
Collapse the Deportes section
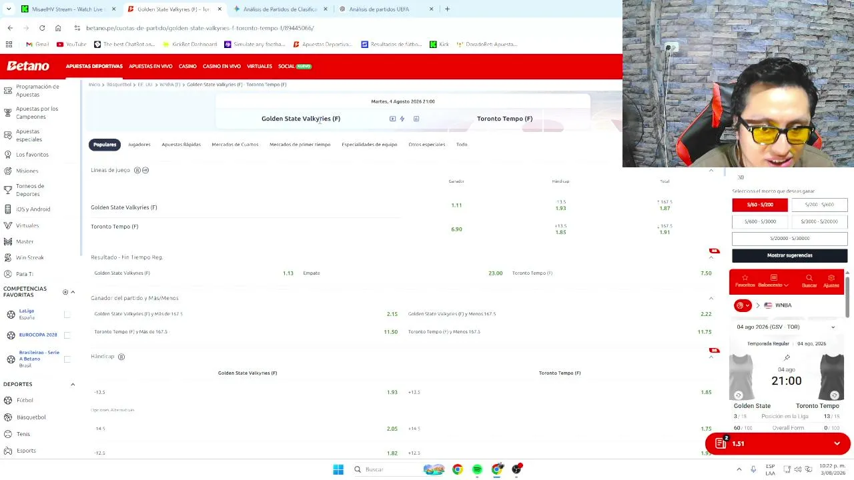[x=73, y=384]
